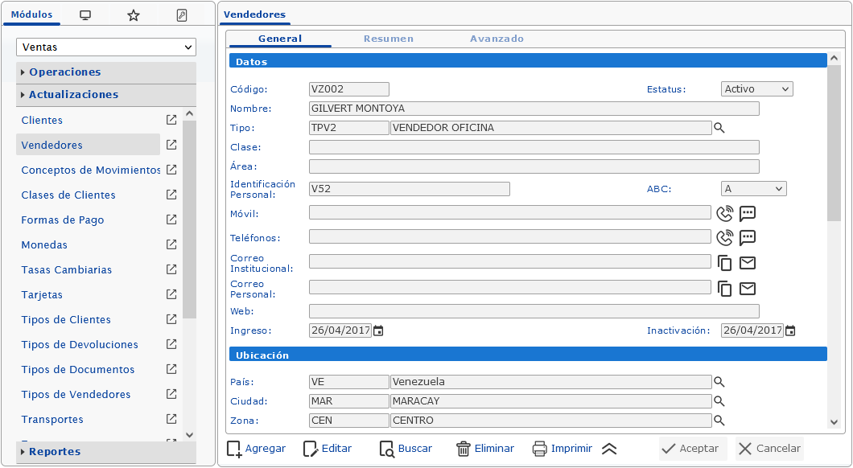Click the module list scrollbar down arrow

point(189,435)
